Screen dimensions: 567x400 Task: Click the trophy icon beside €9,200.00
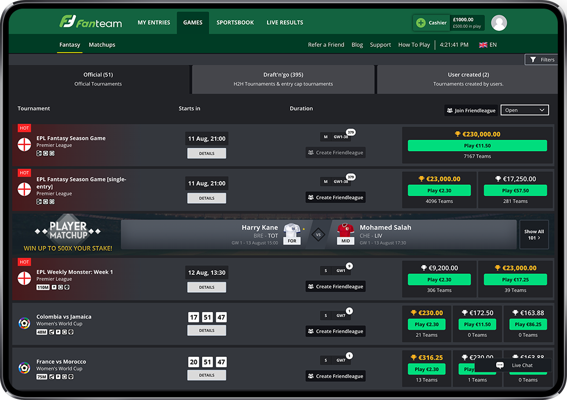(424, 268)
